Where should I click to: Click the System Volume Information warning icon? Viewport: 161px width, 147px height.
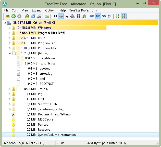click(13, 135)
